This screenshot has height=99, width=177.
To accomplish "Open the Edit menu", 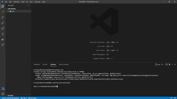I will (10, 2).
